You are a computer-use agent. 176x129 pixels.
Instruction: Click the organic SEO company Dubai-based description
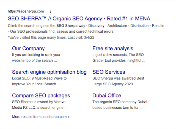pyautogui.click(x=120, y=104)
